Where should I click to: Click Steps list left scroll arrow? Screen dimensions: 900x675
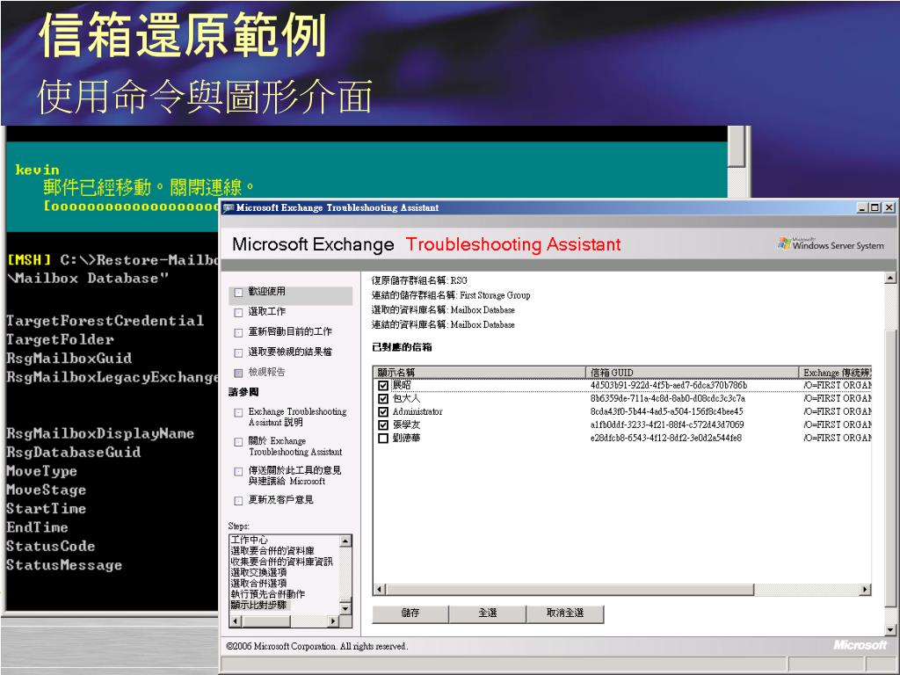click(x=234, y=621)
